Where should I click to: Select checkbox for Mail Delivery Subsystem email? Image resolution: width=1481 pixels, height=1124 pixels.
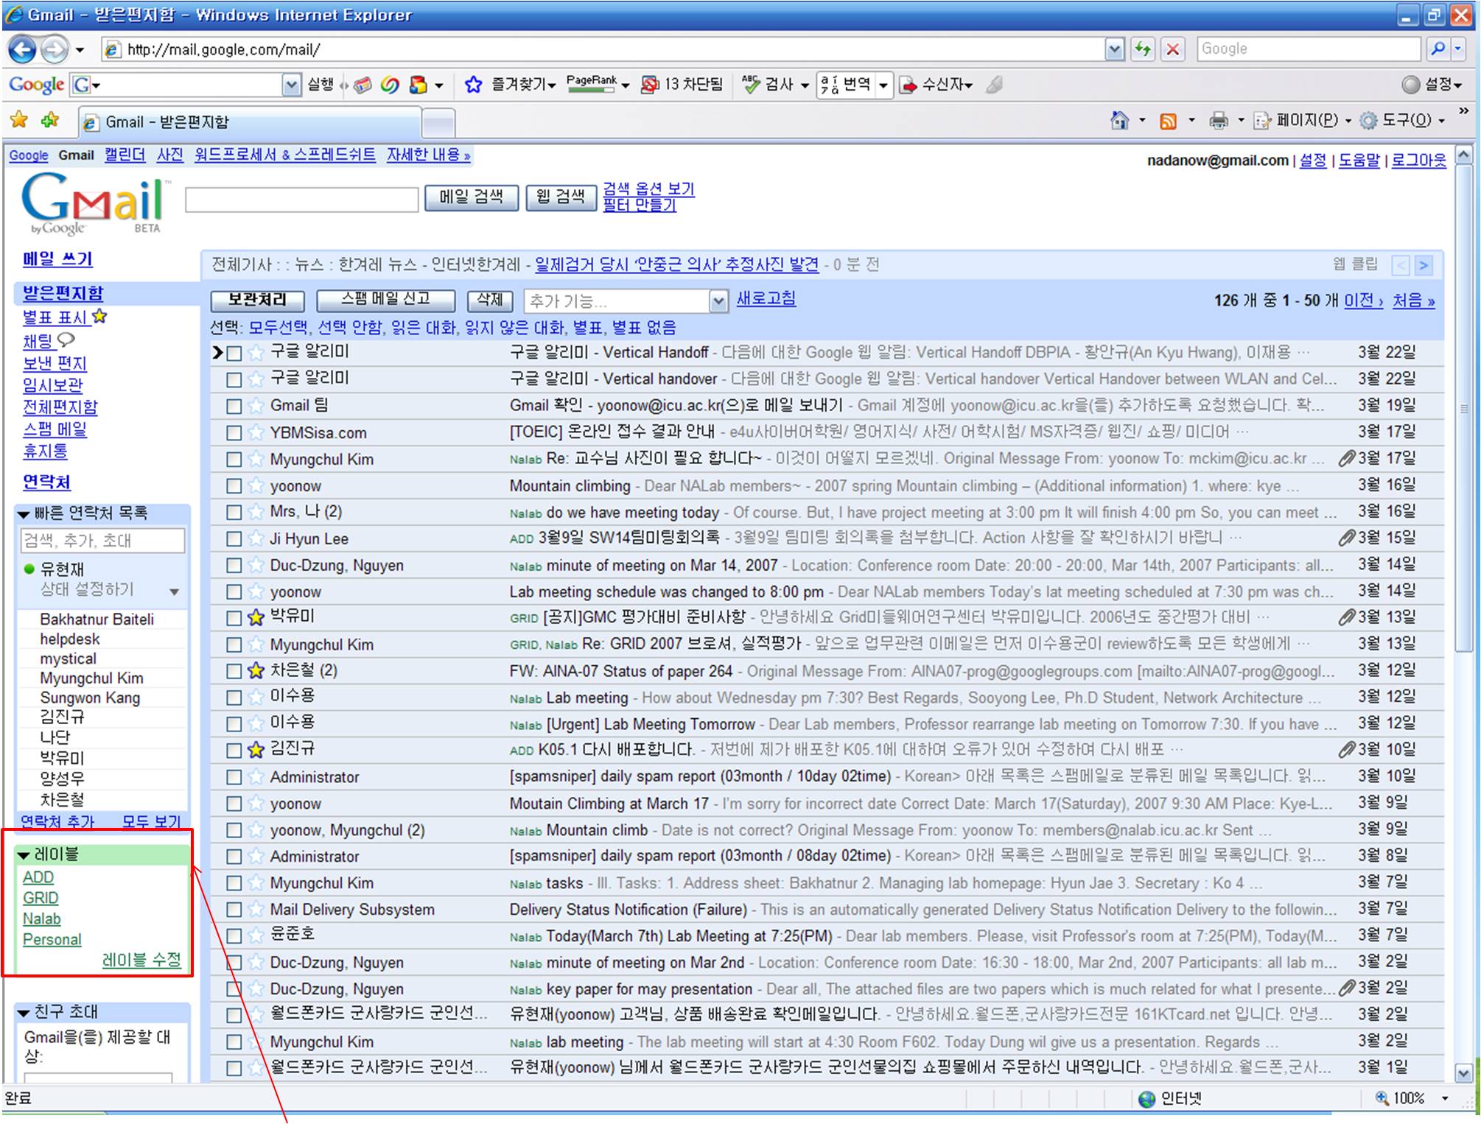(234, 910)
